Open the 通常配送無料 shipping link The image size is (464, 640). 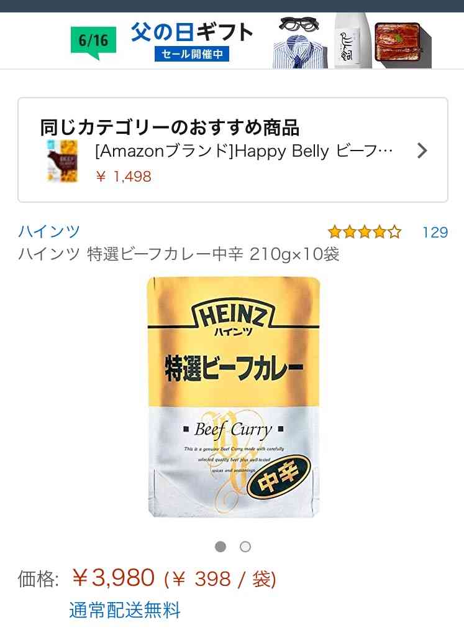[x=125, y=610]
